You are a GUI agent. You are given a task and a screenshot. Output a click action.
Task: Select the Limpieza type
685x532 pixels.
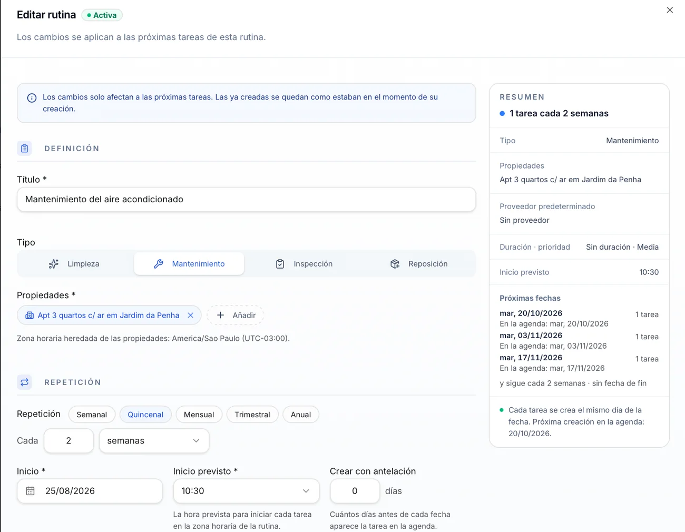click(x=75, y=264)
